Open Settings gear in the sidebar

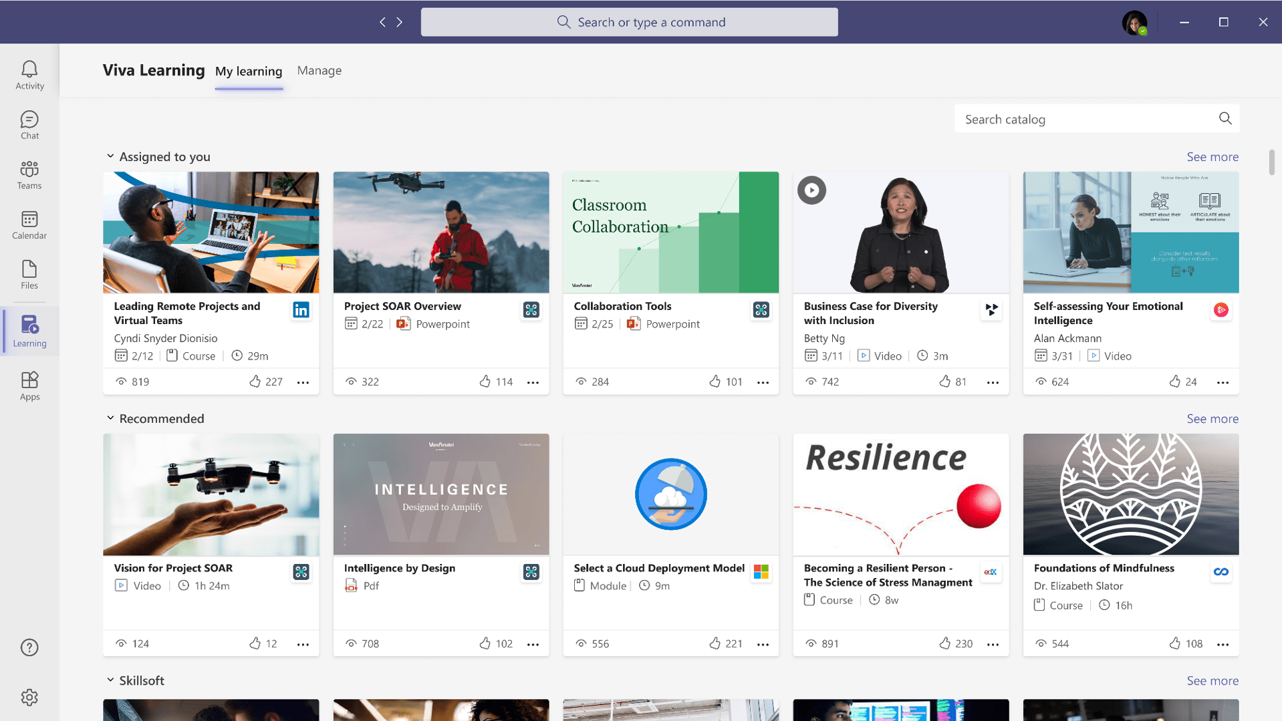(29, 697)
